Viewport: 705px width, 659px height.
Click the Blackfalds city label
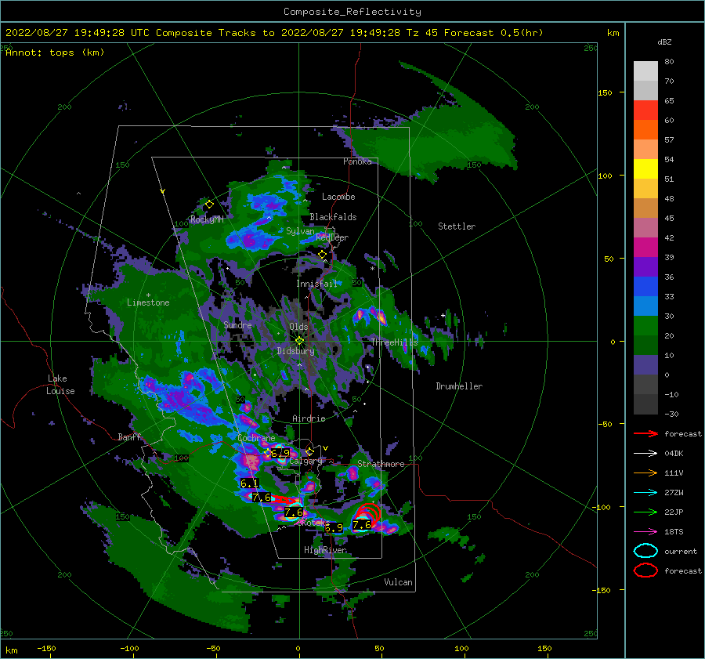point(333,217)
